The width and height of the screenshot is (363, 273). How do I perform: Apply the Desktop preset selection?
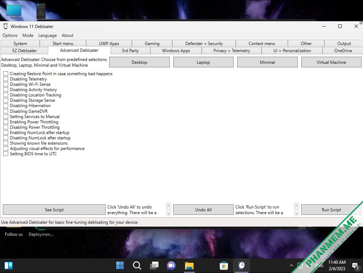(x=139, y=62)
